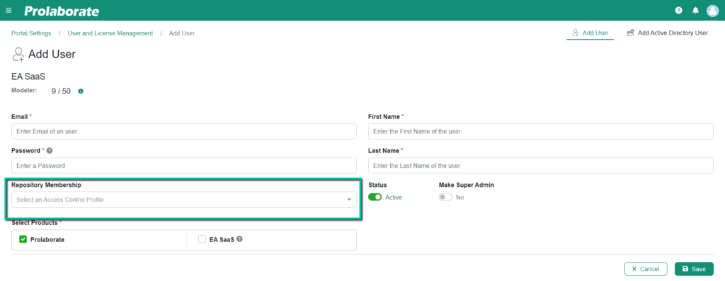This screenshot has width=725, height=281.
Task: Enable the Make Super Admin switch
Action: coord(446,197)
